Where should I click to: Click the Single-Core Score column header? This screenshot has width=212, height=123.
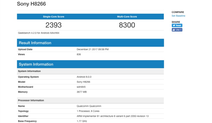pos(54,17)
